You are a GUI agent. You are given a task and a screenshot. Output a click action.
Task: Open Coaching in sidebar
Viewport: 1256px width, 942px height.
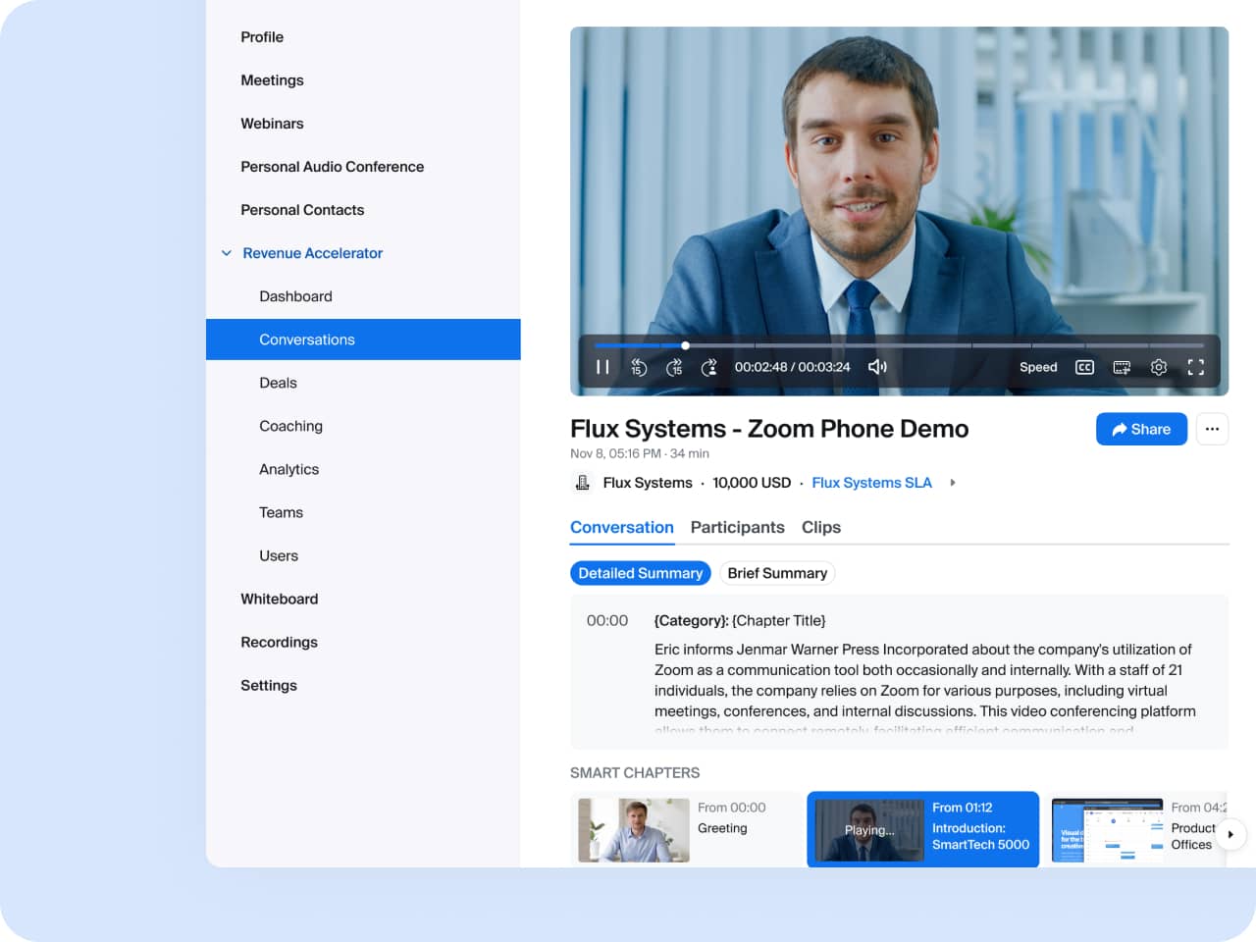pos(290,426)
